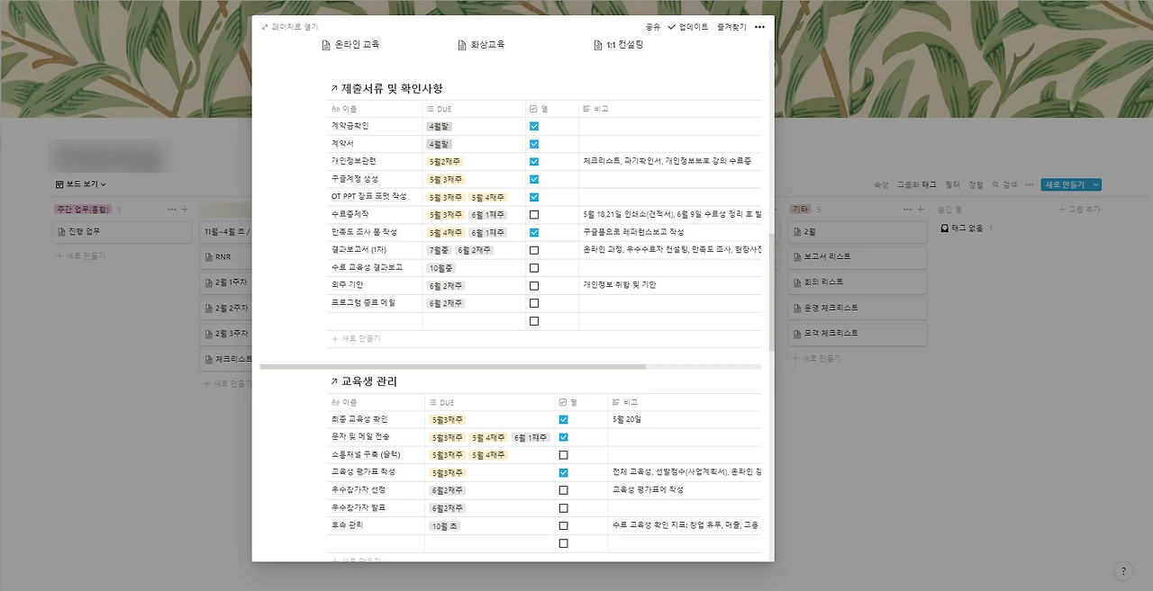Screen dimensions: 1153x591
Task: Click the 5월2째주 tag in 개인정보관련 row
Action: (x=446, y=162)
